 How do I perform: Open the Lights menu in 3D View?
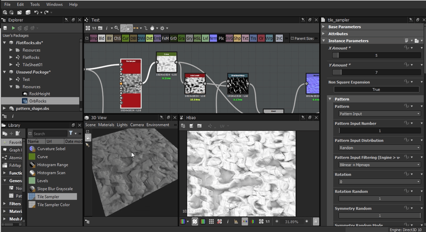(x=122, y=125)
